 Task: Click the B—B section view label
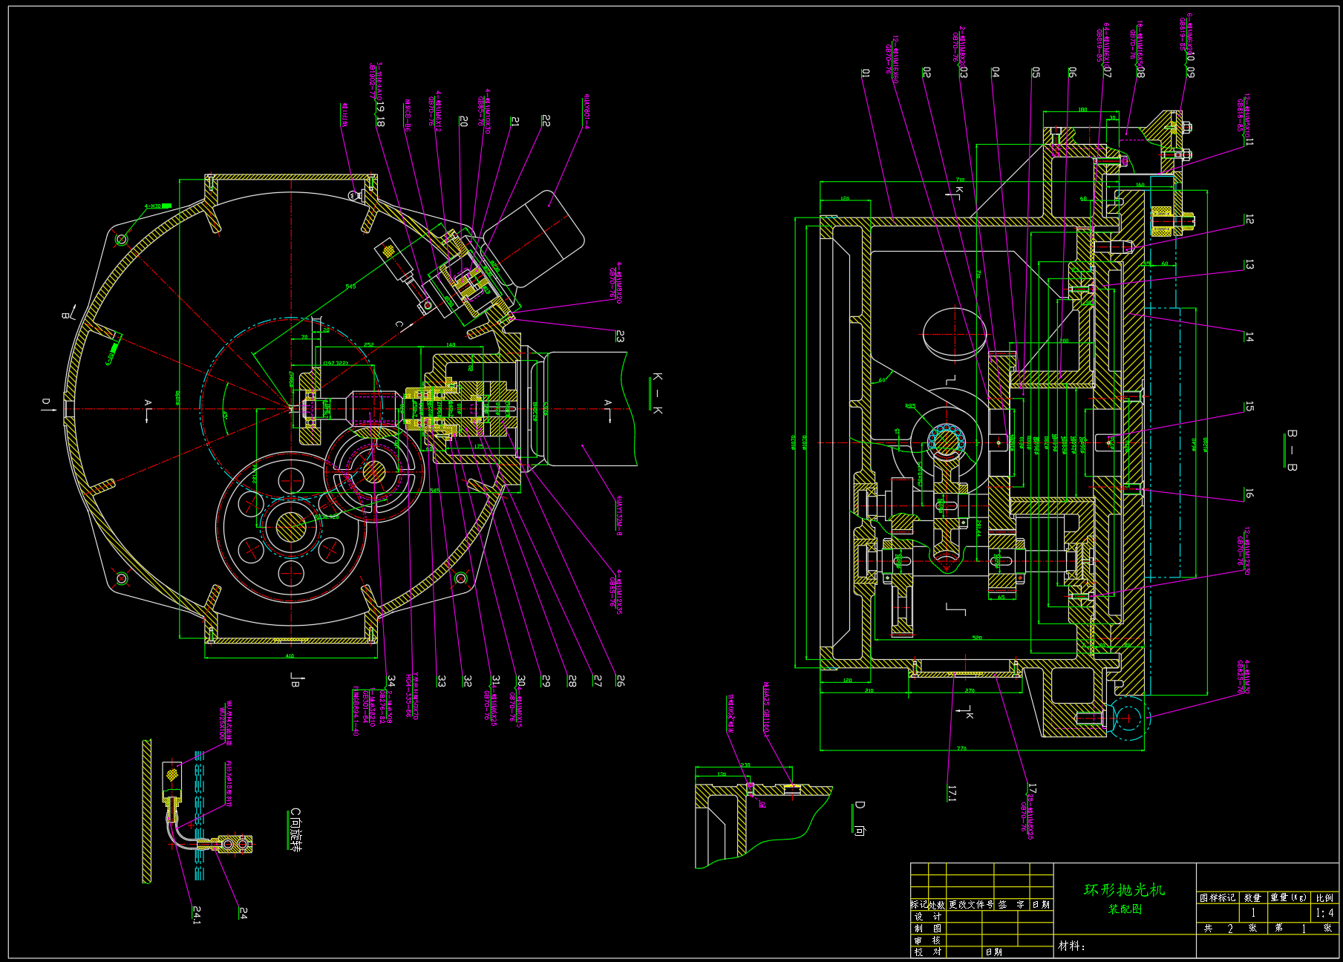[x=1292, y=450]
